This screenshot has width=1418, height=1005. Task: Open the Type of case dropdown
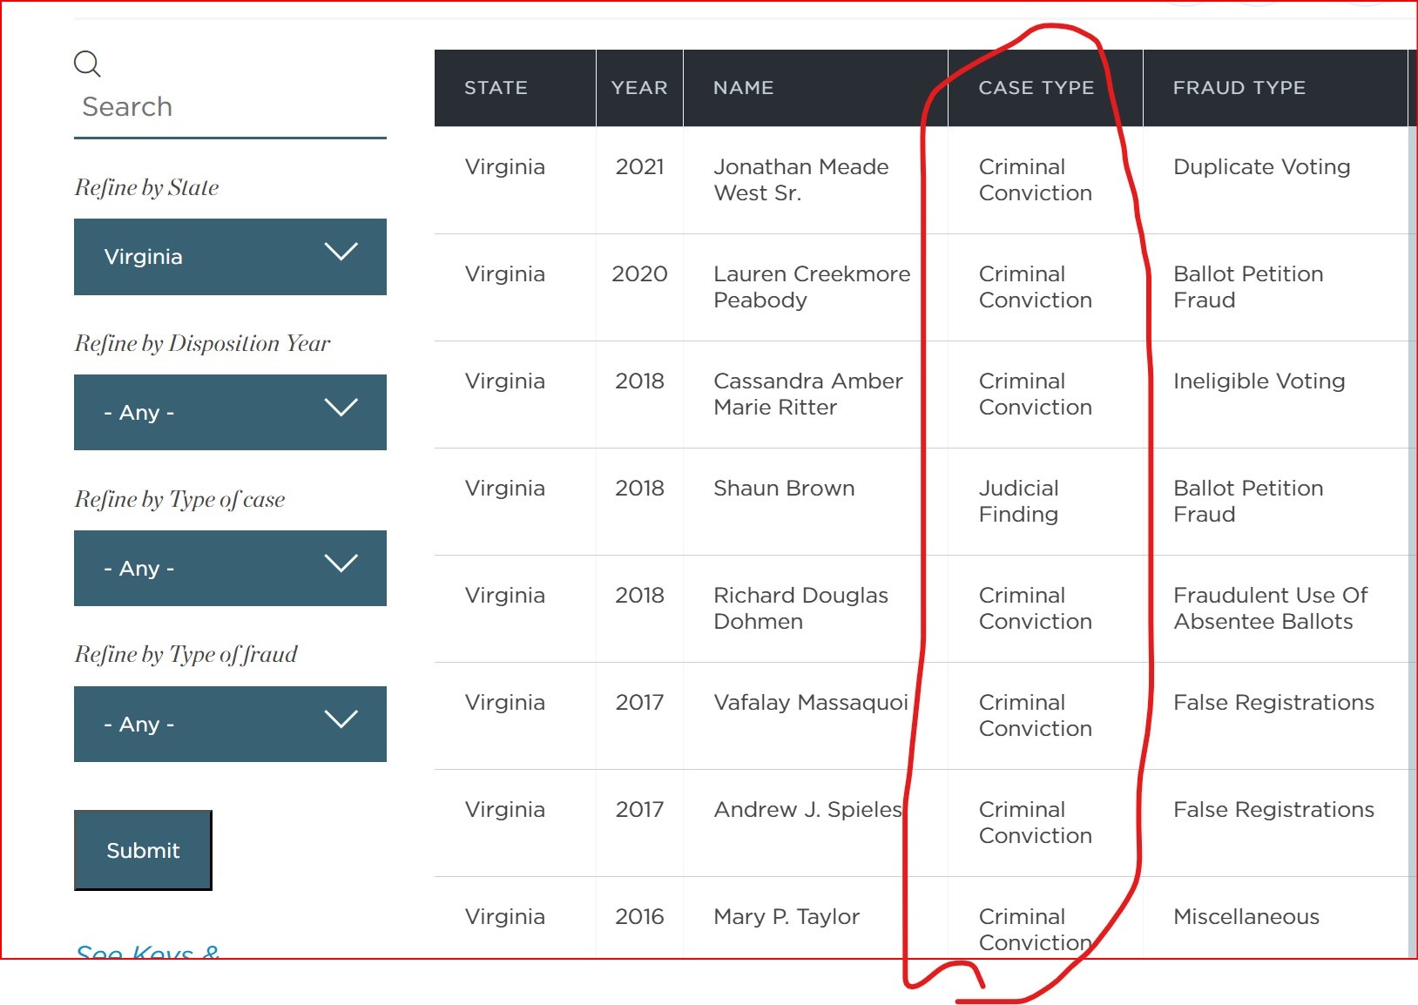230,569
